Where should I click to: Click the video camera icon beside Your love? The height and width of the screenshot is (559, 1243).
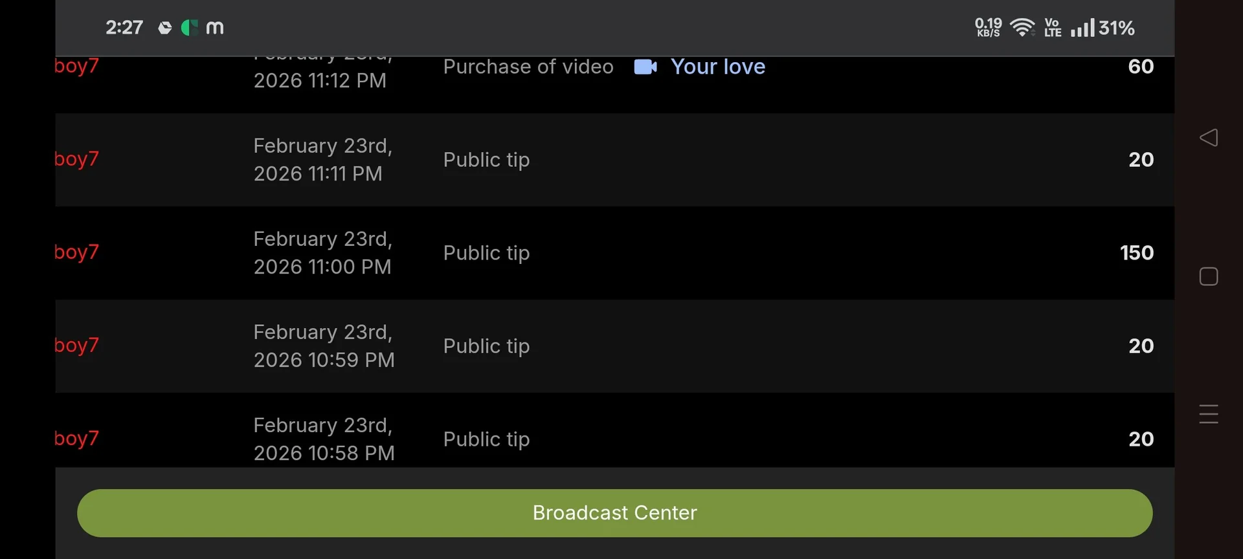coord(645,67)
